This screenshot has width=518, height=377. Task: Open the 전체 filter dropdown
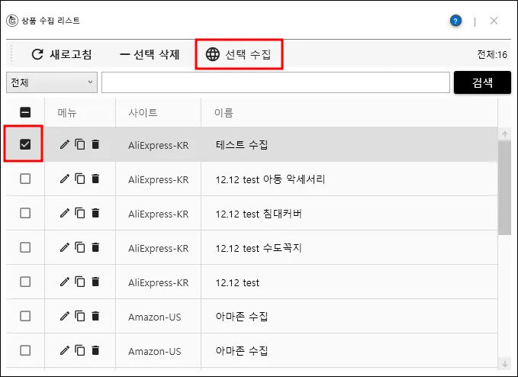point(52,82)
